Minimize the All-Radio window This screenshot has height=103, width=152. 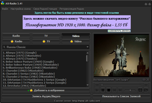click(x=146, y=4)
